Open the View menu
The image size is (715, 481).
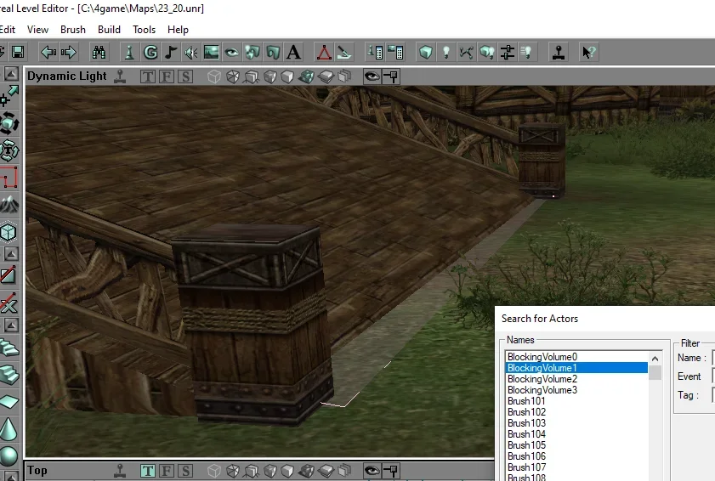pyautogui.click(x=38, y=30)
